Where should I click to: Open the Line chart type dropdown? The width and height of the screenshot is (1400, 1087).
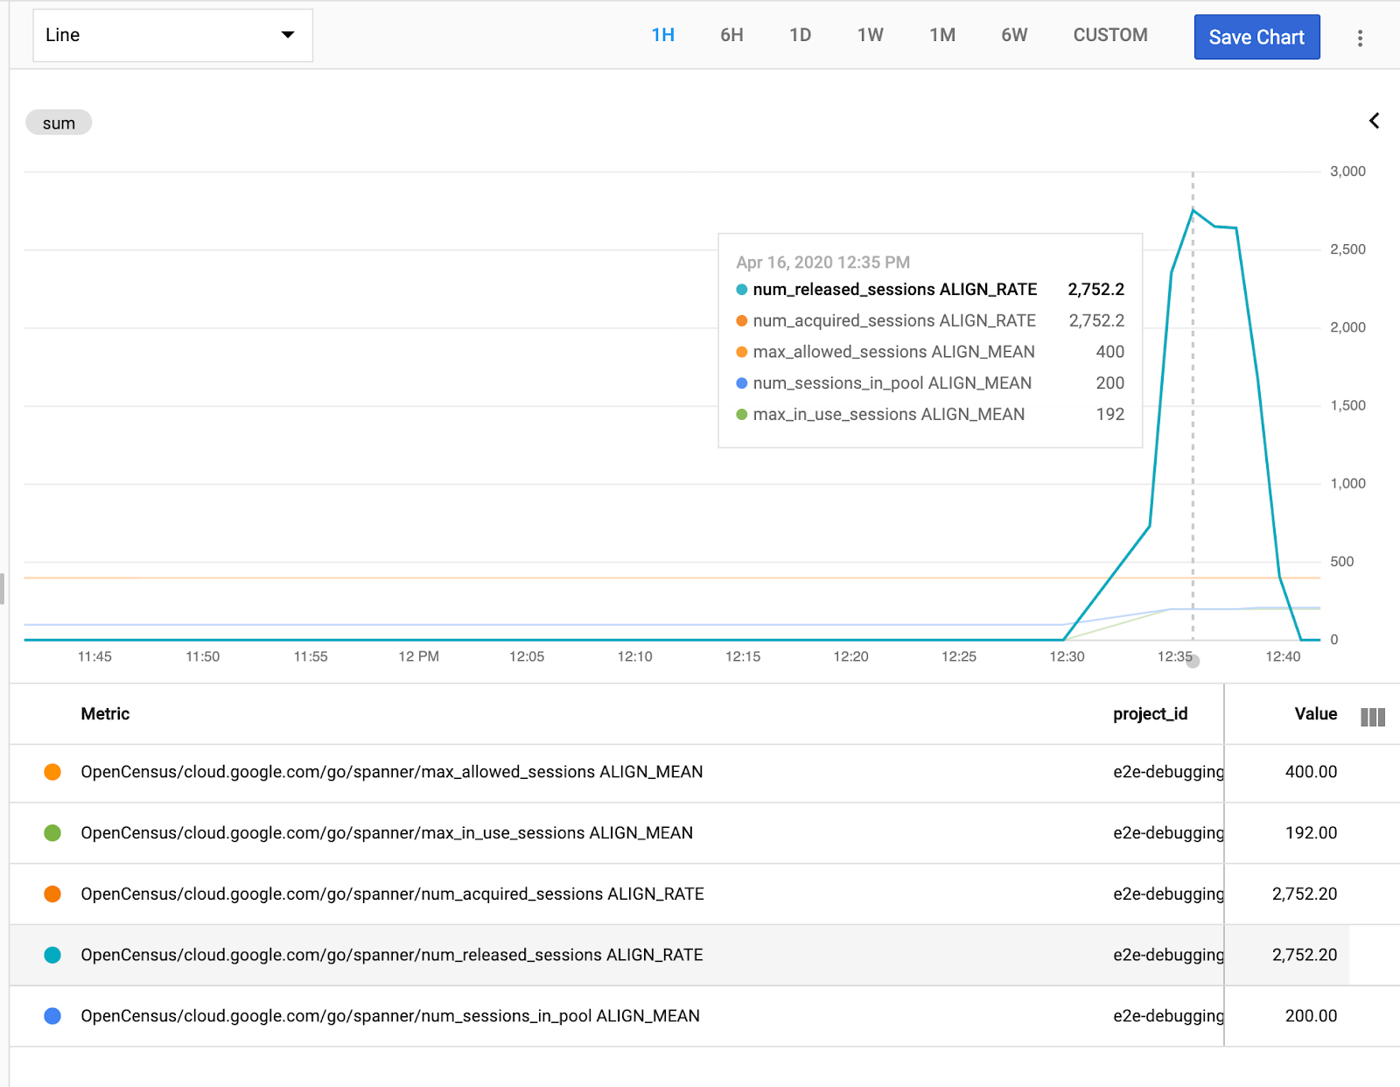[x=172, y=35]
